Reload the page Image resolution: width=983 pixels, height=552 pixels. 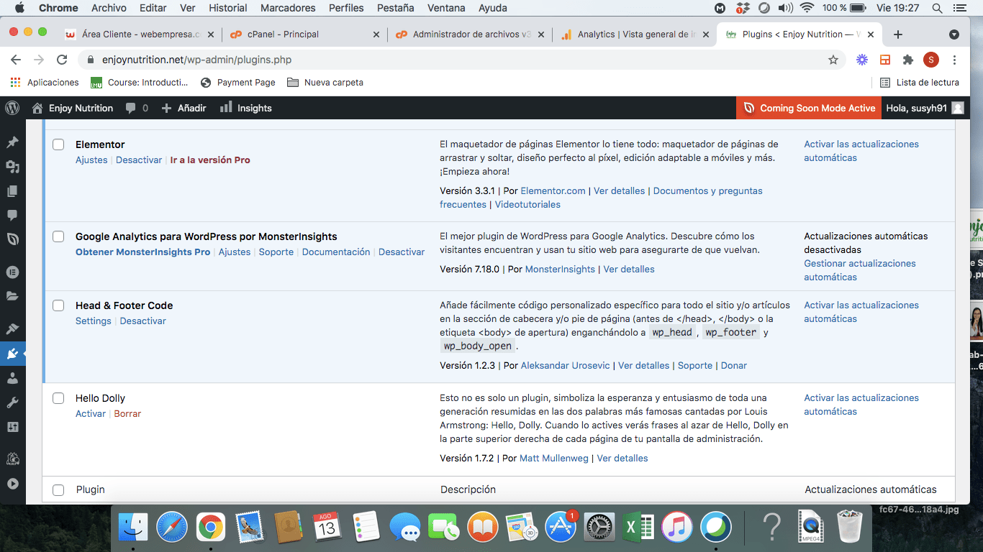(62, 60)
